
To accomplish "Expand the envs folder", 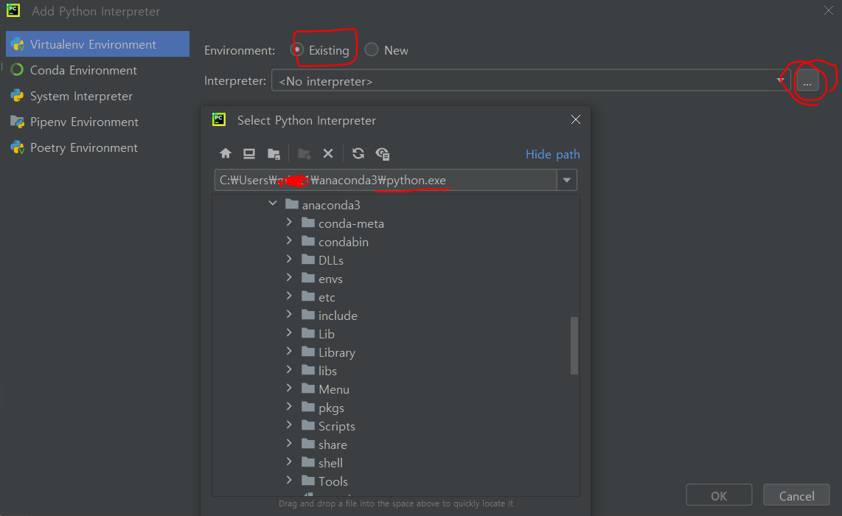I will tap(289, 278).
